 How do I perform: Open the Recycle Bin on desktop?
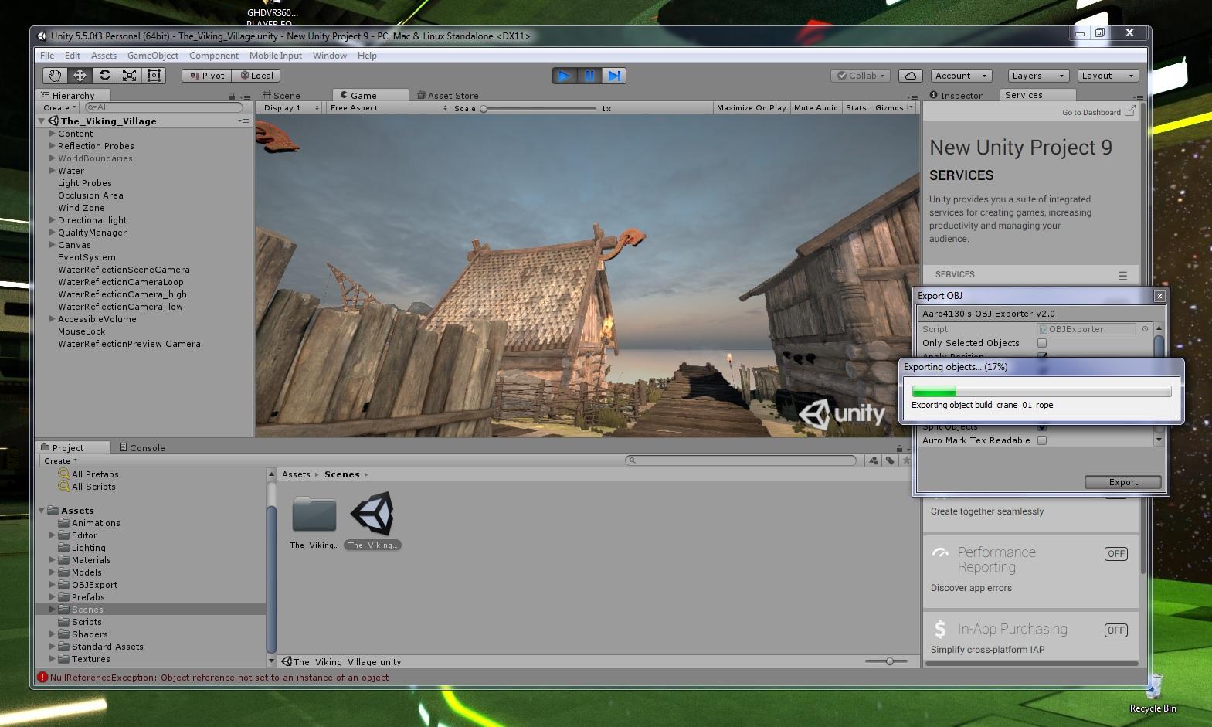pos(1153,692)
